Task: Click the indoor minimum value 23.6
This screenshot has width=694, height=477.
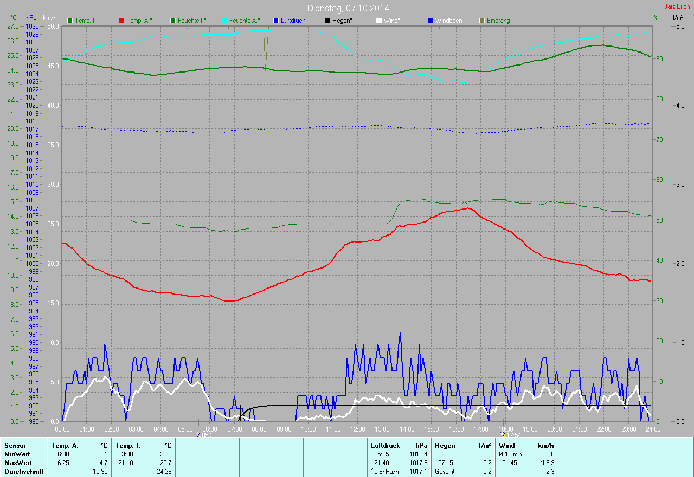Action: [165, 454]
